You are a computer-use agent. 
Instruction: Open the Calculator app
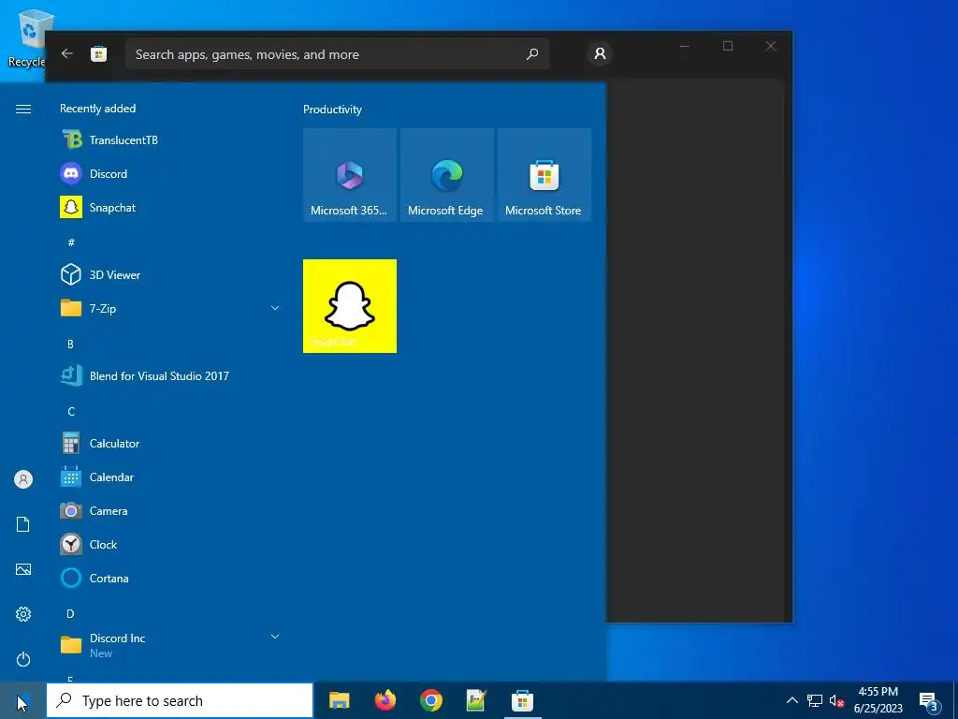[170, 443]
